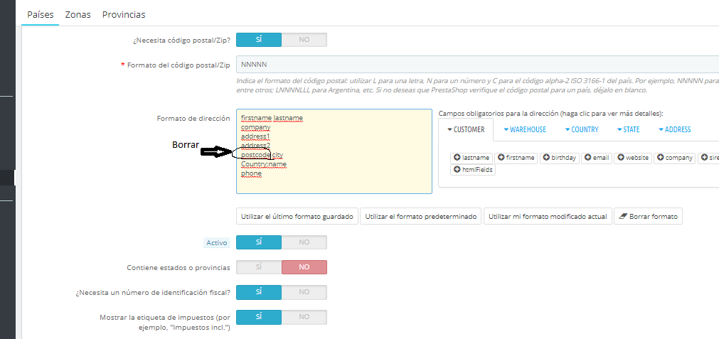Add the birthday field tag
719x339 pixels.
(560, 158)
